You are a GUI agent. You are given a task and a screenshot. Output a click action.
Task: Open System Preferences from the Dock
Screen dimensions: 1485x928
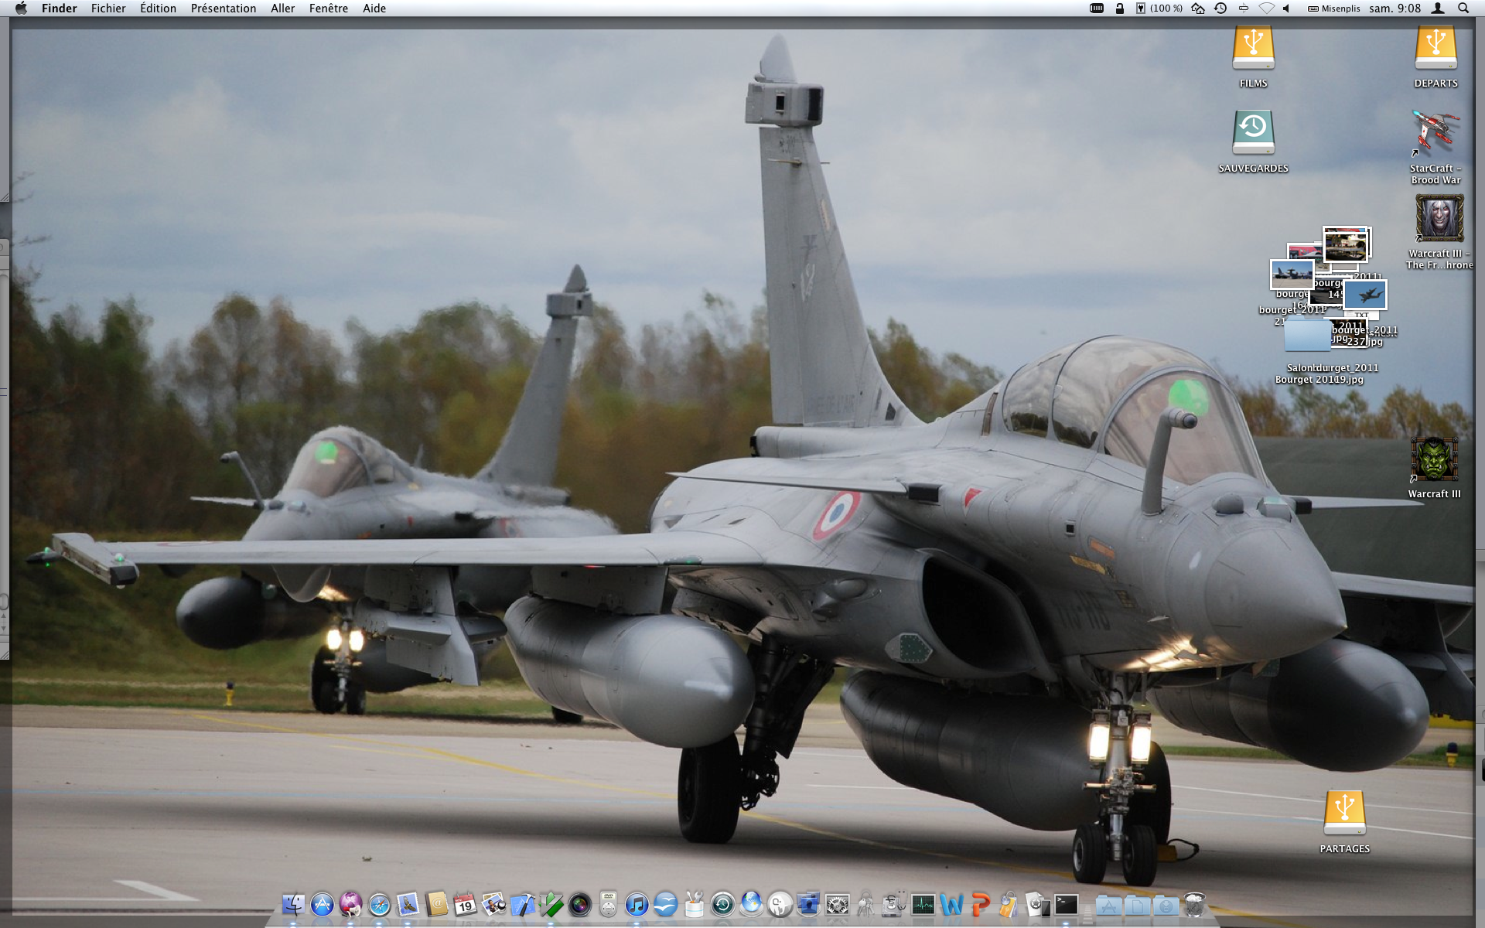pos(837,904)
